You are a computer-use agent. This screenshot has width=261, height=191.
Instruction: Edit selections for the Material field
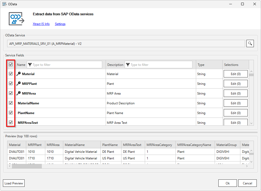click(x=235, y=74)
